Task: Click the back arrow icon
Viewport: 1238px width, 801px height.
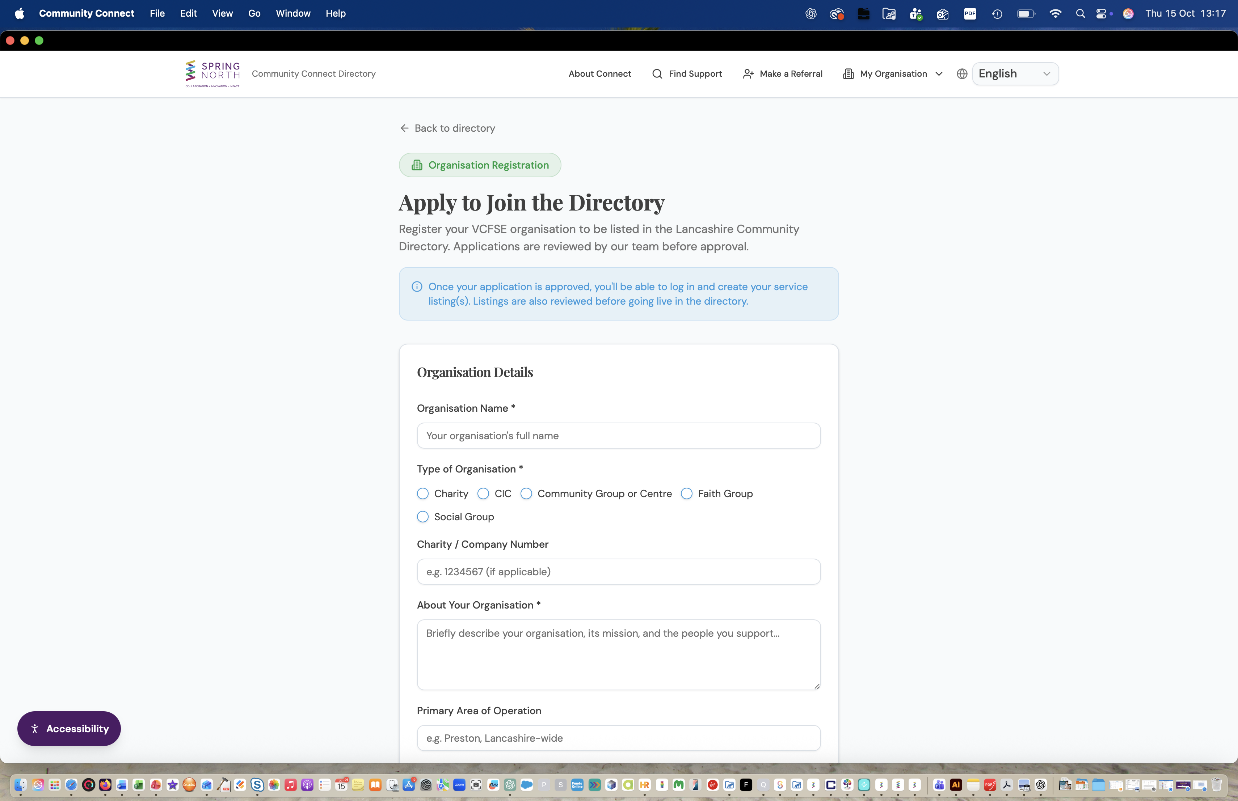Action: 404,128
